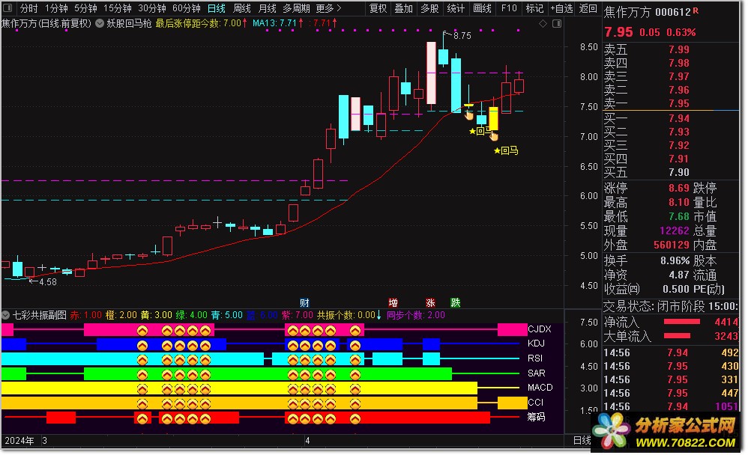
Task: Click the tall yellow 回马 candlestick
Action: pos(493,118)
